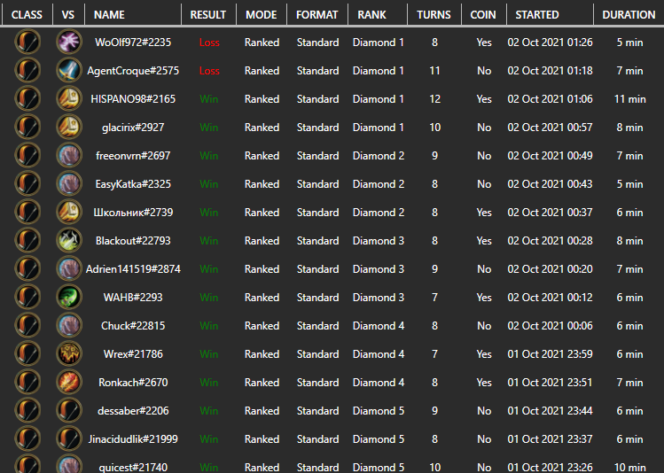Select the name WAHB#2293
The image size is (664, 473).
tap(133, 298)
